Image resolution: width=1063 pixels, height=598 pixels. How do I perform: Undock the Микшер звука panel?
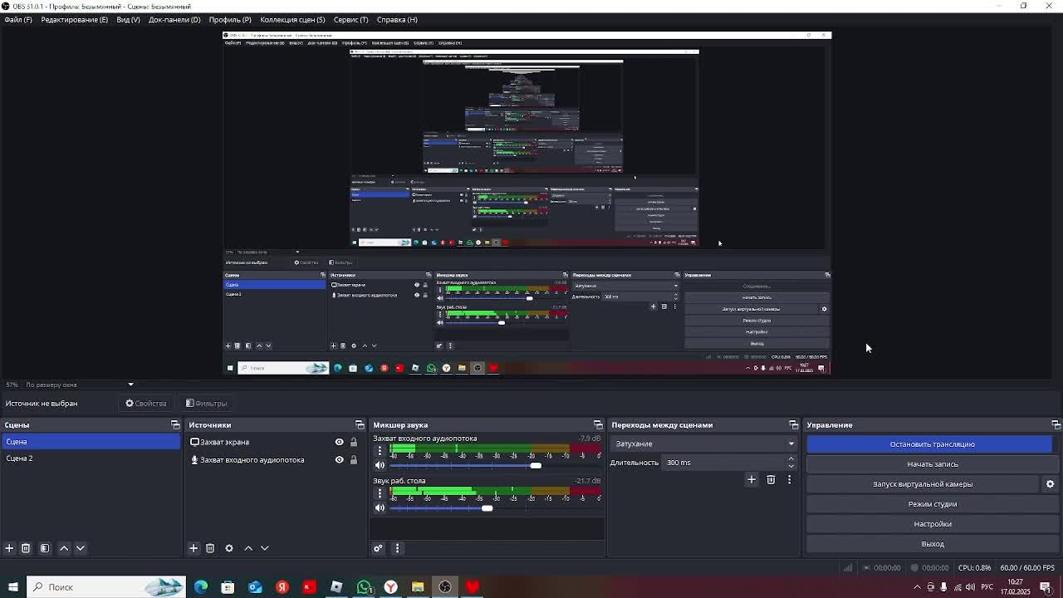[x=598, y=425]
